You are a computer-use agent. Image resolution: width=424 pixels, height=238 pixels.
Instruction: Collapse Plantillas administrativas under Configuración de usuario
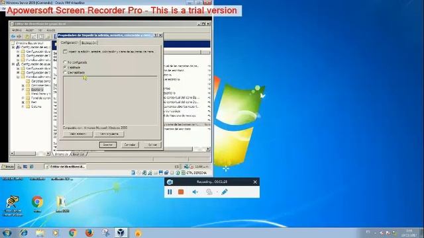18,77
